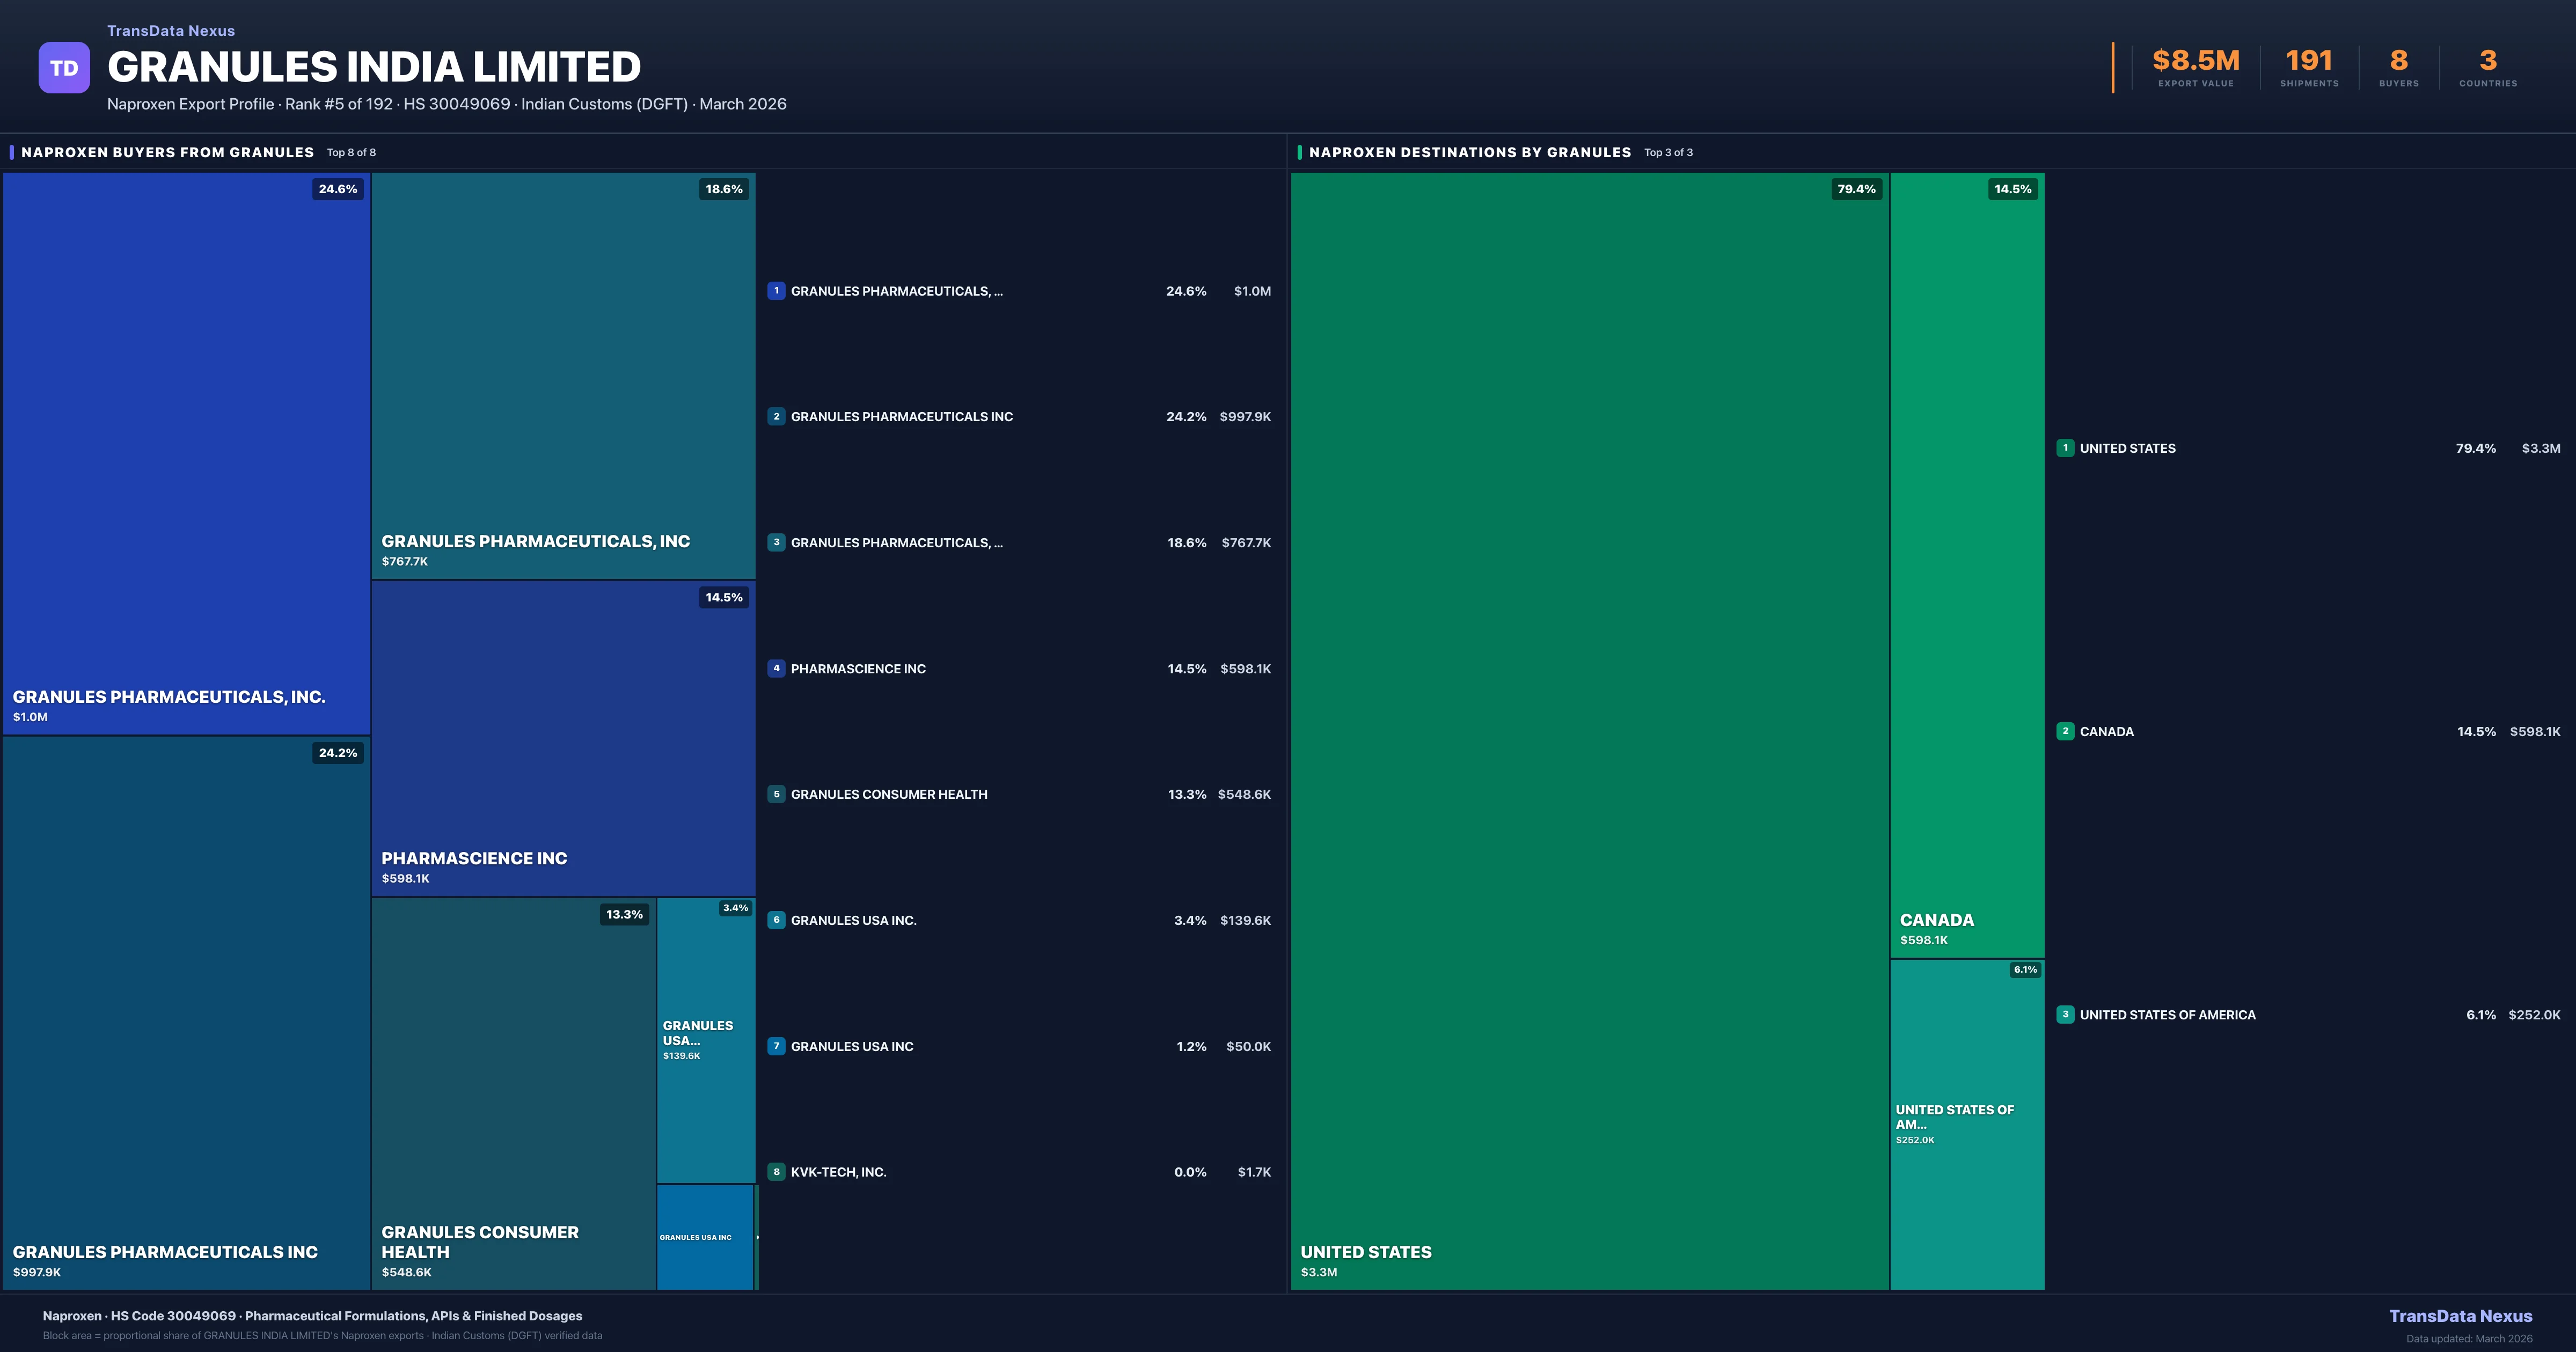2576x1352 pixels.
Task: Click the TD logo icon
Action: (x=64, y=68)
